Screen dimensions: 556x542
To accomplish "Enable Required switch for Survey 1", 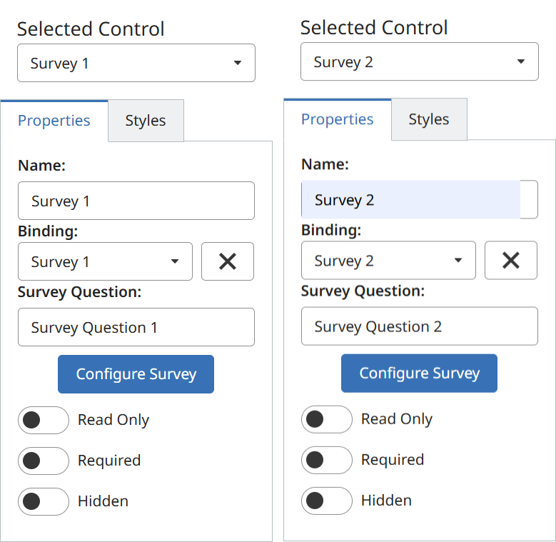I will (43, 461).
